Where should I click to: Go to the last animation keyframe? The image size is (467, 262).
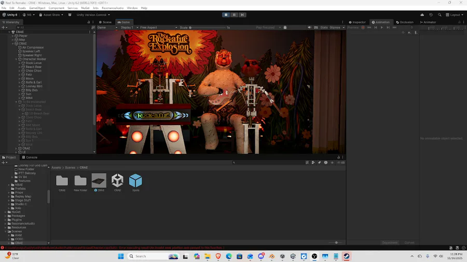[394, 27]
